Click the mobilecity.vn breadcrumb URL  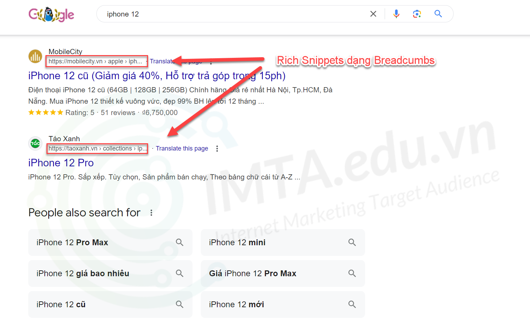point(95,61)
